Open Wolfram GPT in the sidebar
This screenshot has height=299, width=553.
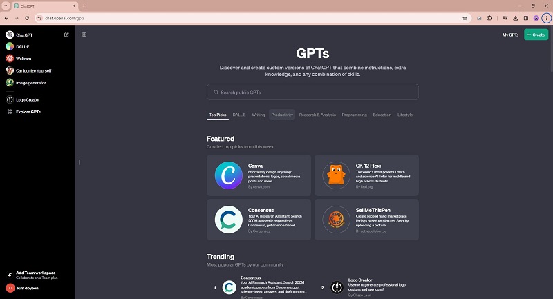coord(24,59)
